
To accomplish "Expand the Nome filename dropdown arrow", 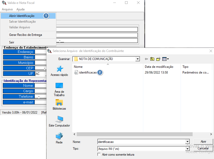I will pos(188,142).
